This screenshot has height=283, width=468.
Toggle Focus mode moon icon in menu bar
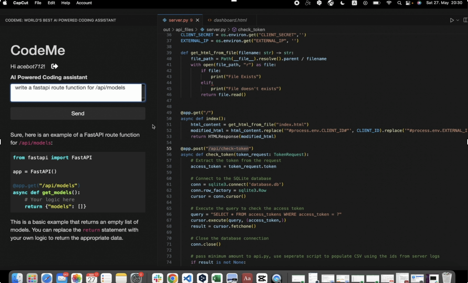point(342,3)
